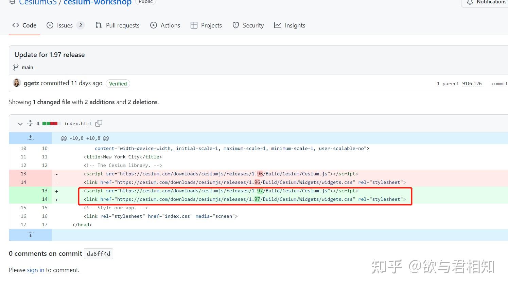Click ggetz's profile avatar
The image size is (508, 287).
[16, 83]
